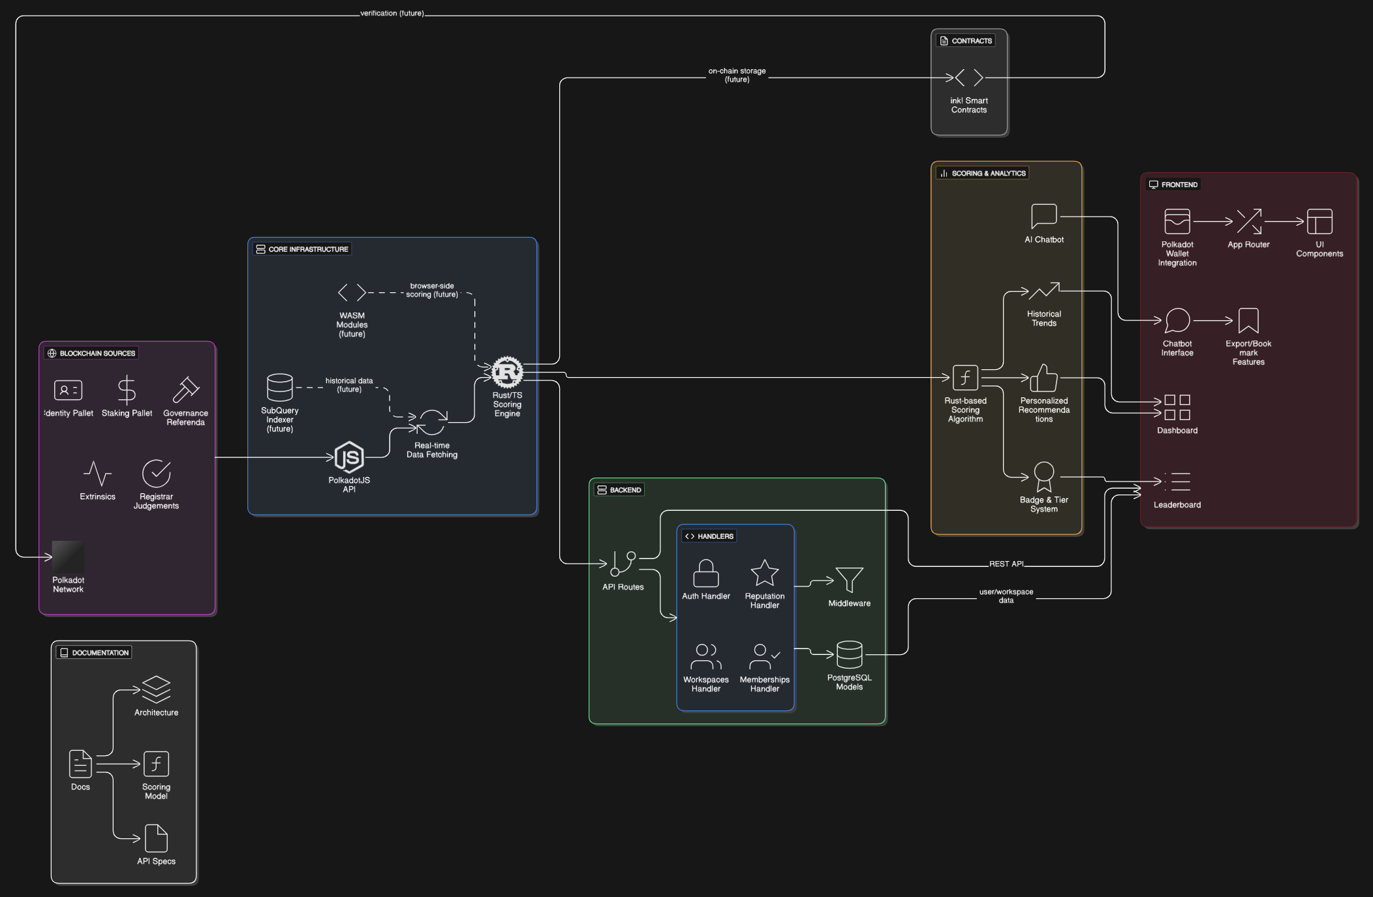Click the REST API connection label
Screen dimensions: 1373x897
1006,564
